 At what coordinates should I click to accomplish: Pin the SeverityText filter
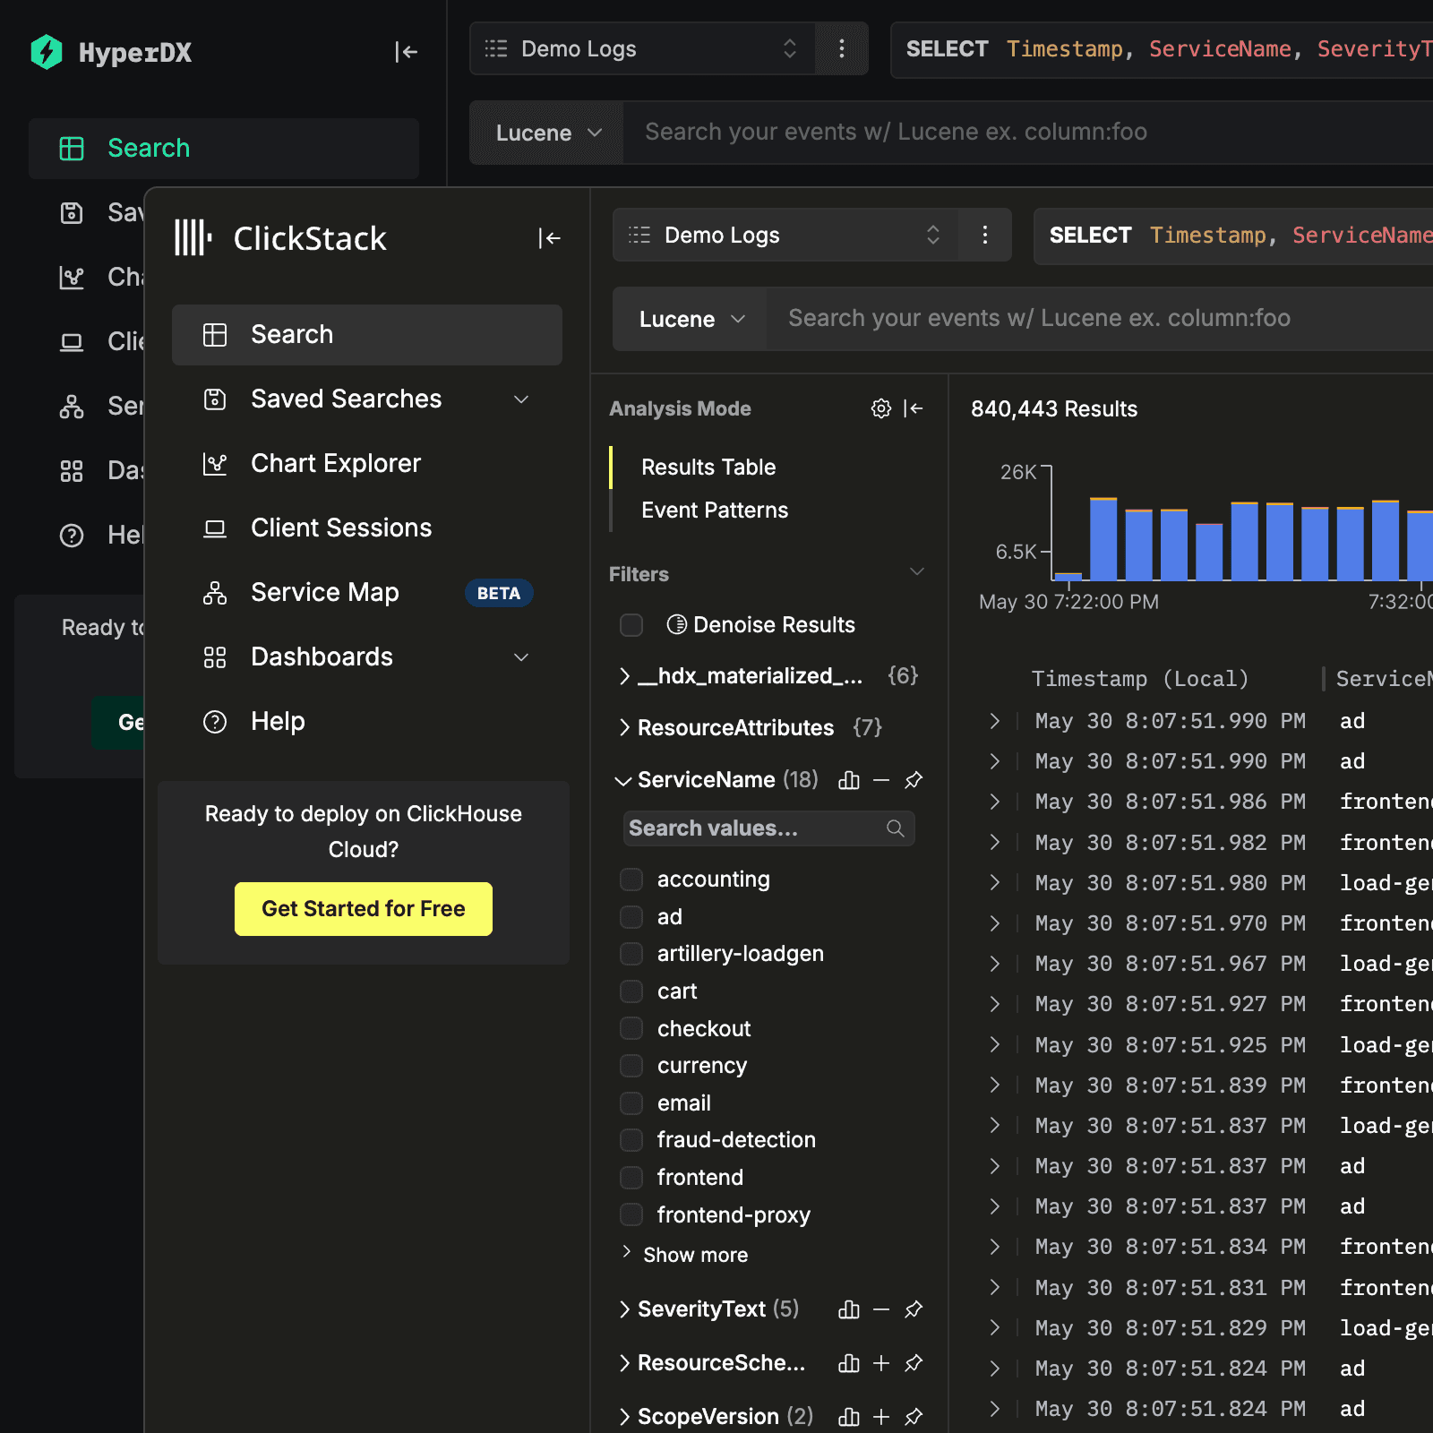click(914, 1309)
